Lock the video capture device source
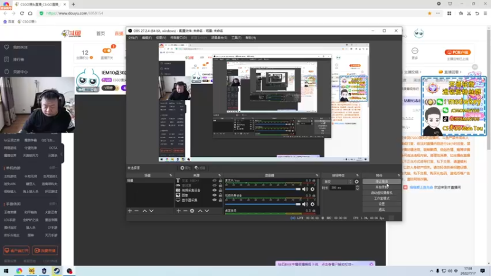This screenshot has width=491, height=276. tap(220, 190)
